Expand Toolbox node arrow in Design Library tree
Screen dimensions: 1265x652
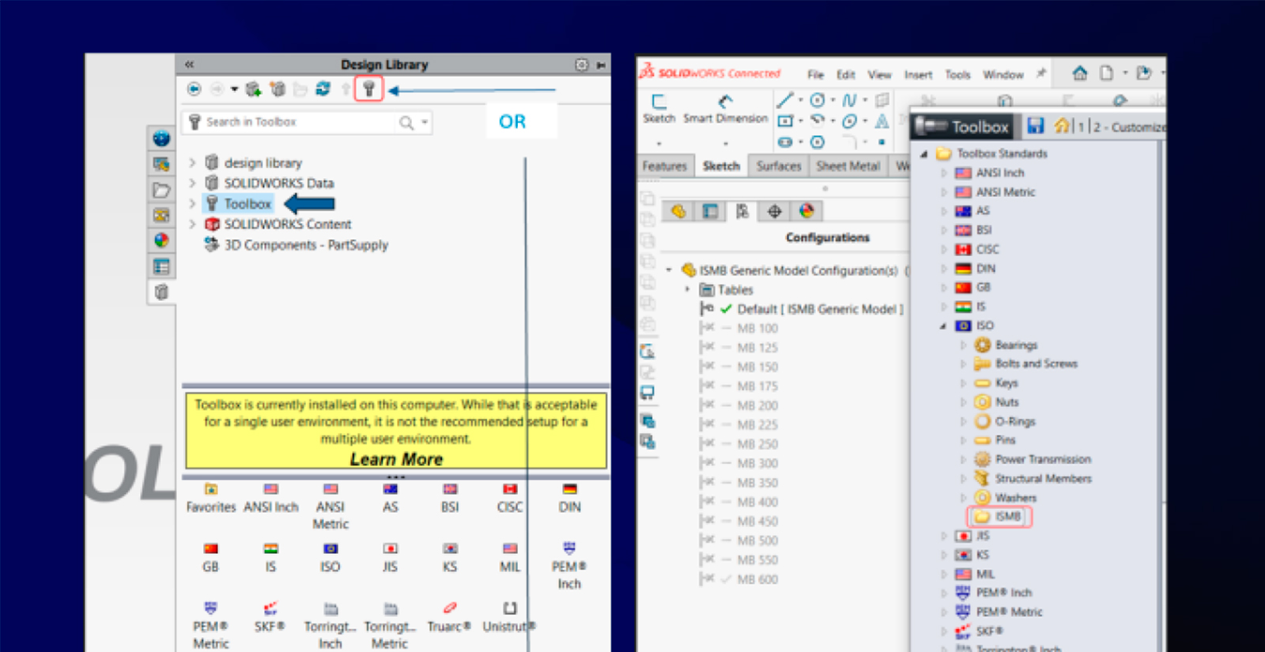pyautogui.click(x=192, y=204)
